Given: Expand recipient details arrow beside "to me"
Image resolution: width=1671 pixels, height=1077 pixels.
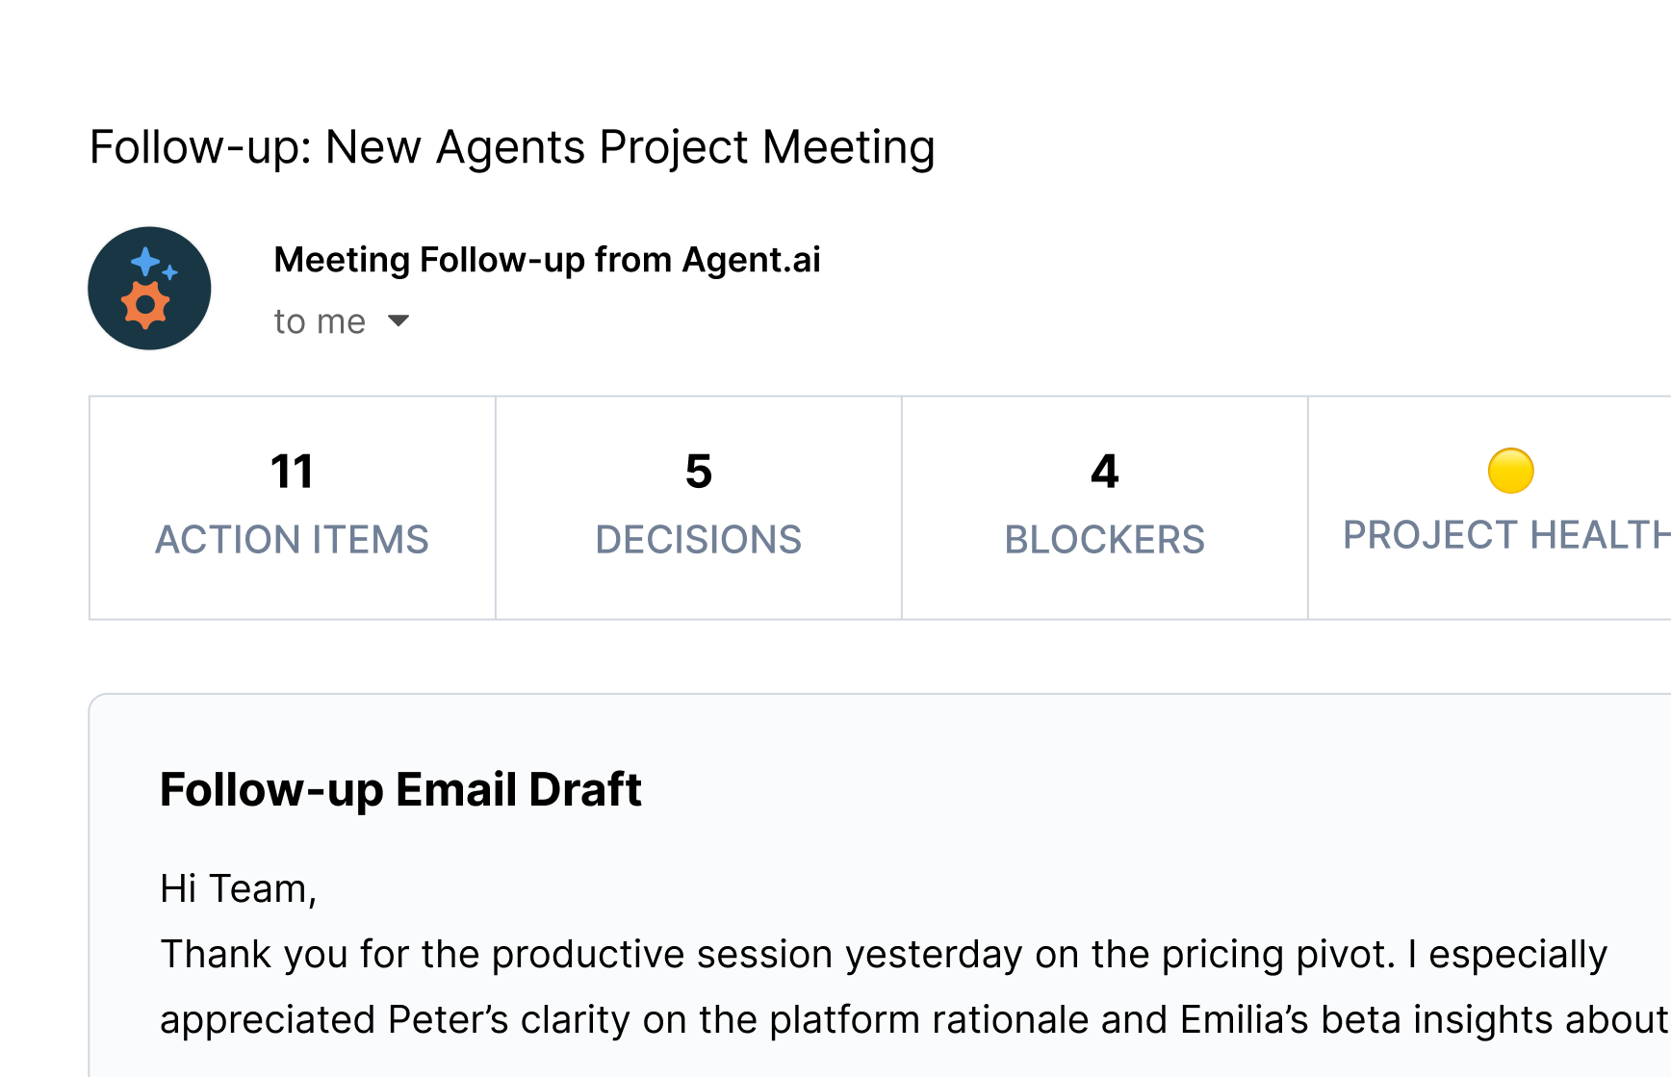Looking at the screenshot, I should (398, 321).
